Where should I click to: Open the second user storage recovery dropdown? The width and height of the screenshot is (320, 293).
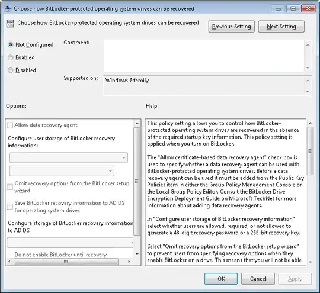click(62, 171)
